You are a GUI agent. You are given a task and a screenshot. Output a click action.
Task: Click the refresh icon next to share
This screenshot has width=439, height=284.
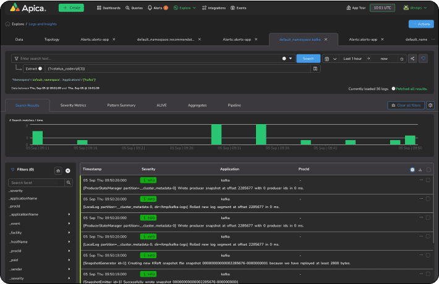click(x=423, y=59)
